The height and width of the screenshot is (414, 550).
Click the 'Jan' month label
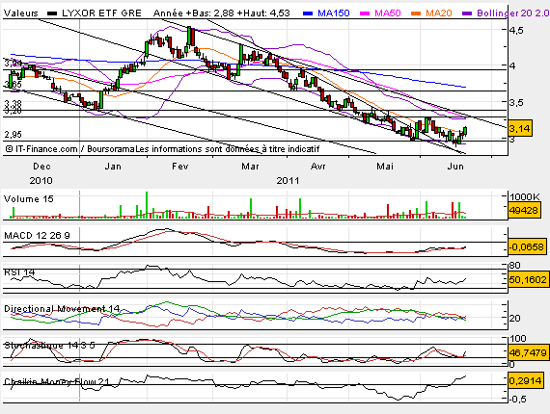pyautogui.click(x=113, y=167)
